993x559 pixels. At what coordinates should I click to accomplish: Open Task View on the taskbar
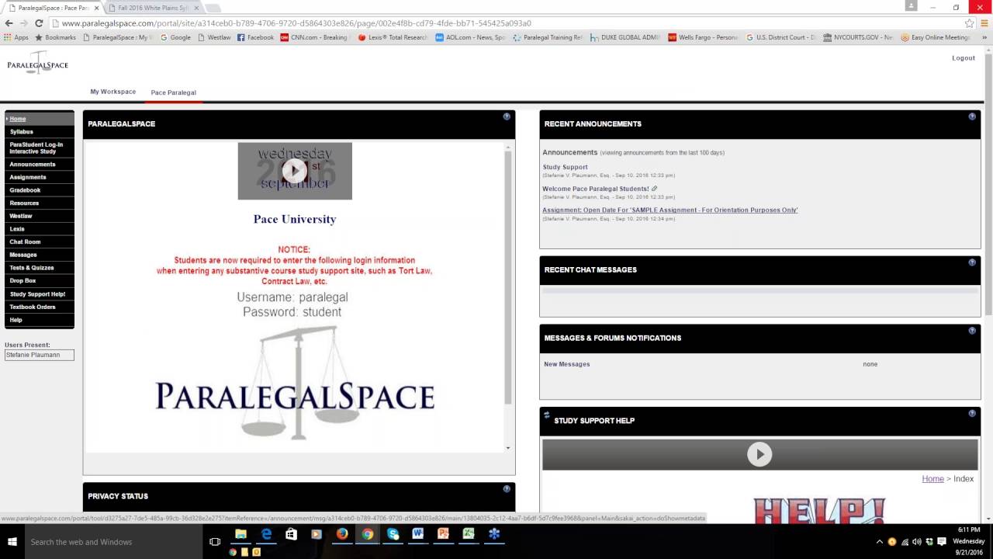pyautogui.click(x=215, y=541)
